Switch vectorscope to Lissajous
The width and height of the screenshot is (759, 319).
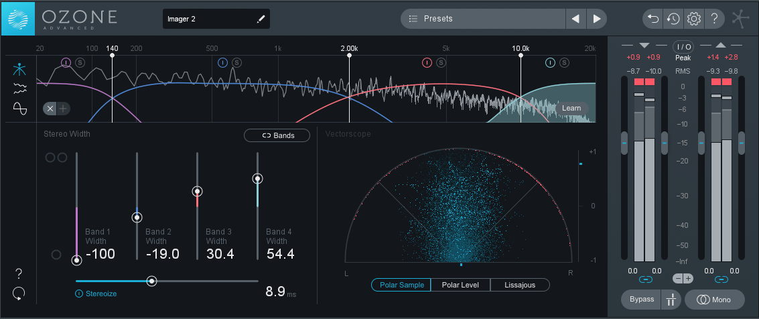520,285
